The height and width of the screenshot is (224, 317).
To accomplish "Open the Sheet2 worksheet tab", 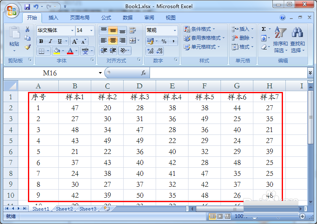I will pyautogui.click(x=64, y=209).
